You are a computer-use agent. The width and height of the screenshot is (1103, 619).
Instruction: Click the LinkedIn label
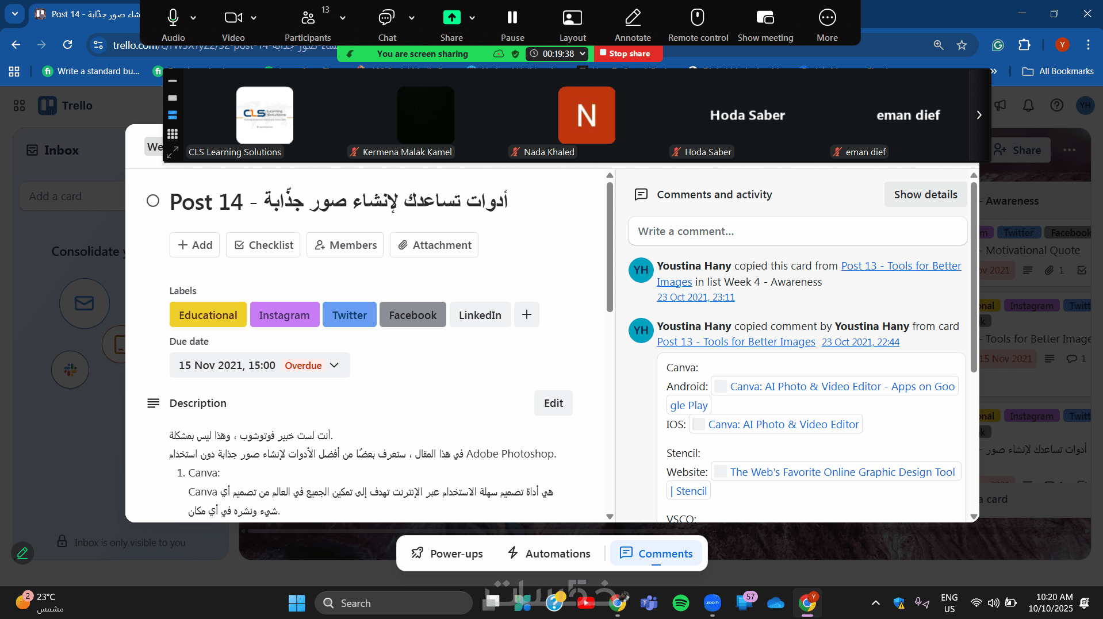click(480, 314)
